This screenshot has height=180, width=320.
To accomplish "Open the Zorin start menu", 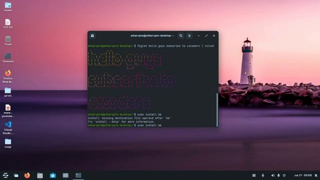I will (x=5, y=175).
